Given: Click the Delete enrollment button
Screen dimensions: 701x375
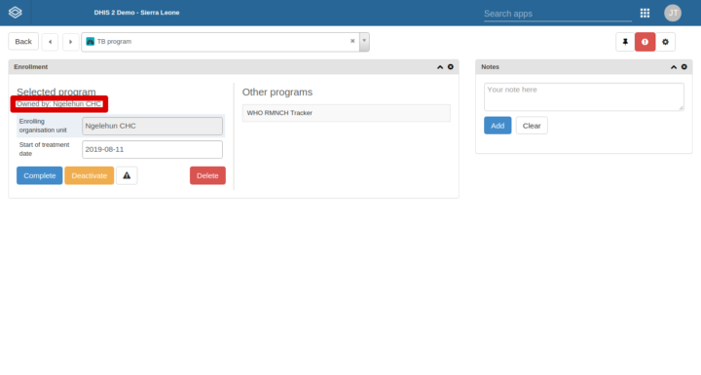Looking at the screenshot, I should (207, 175).
